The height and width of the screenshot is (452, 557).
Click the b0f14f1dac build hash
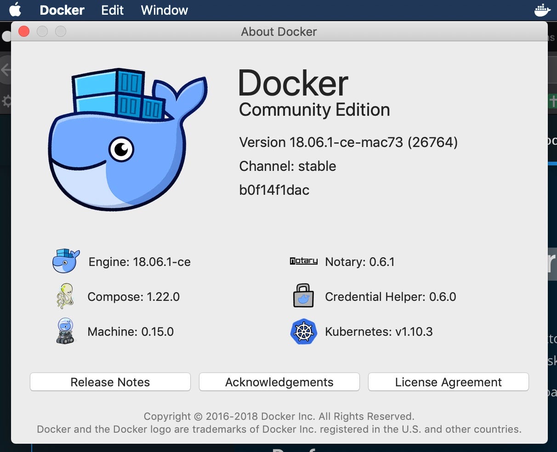(274, 190)
